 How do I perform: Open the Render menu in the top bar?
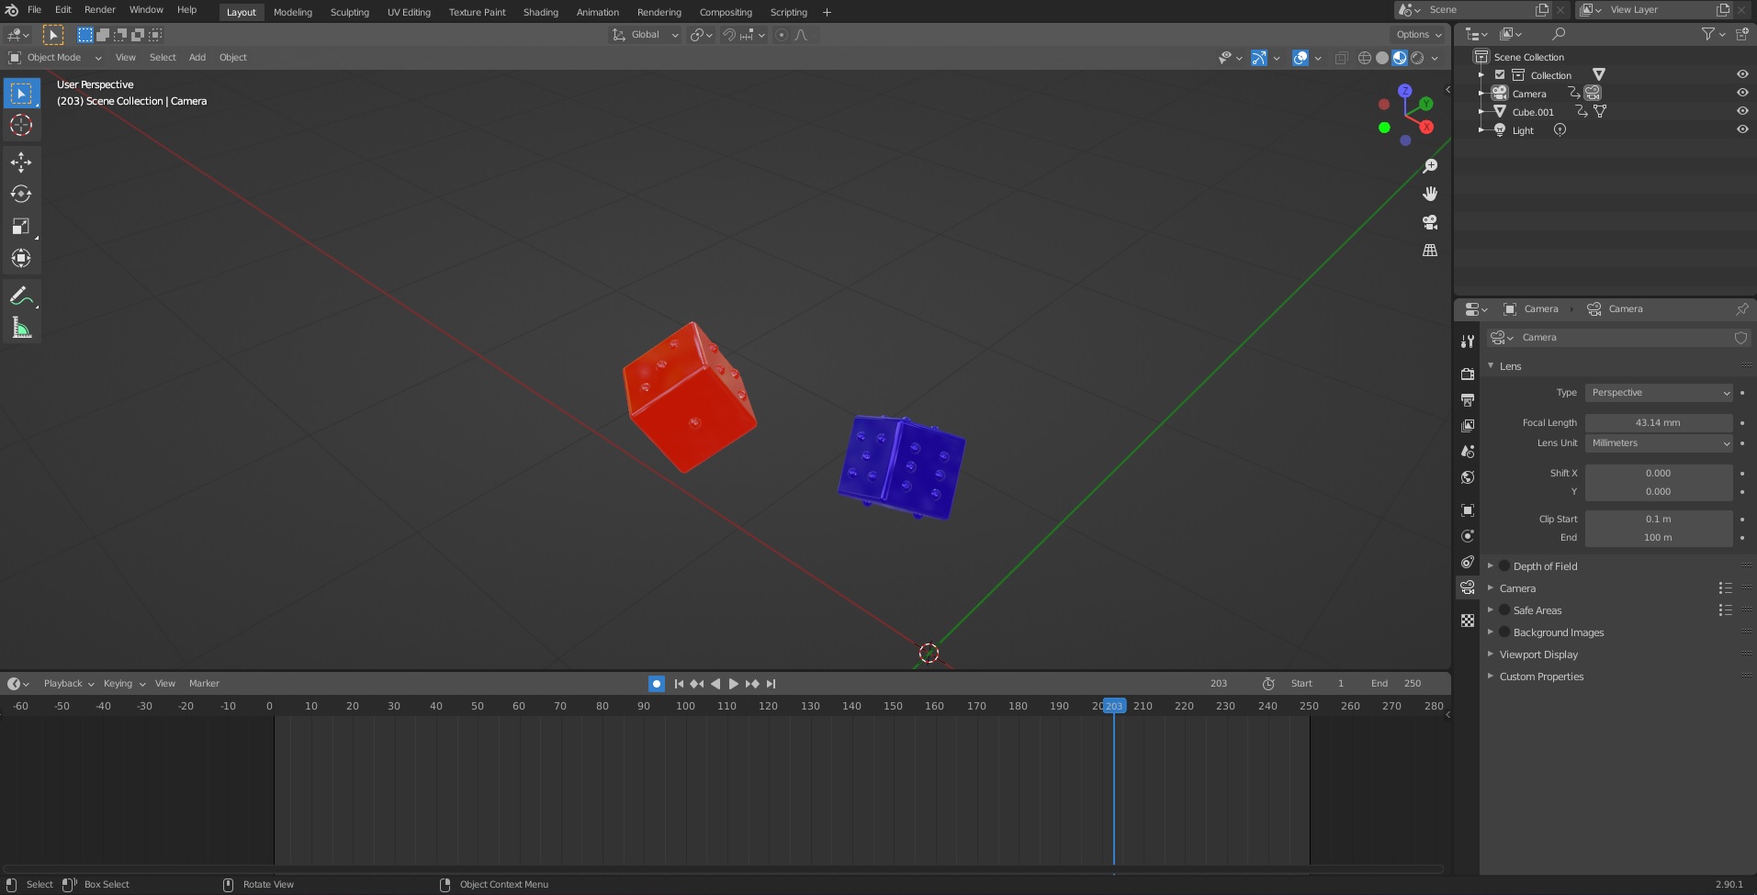tap(100, 10)
